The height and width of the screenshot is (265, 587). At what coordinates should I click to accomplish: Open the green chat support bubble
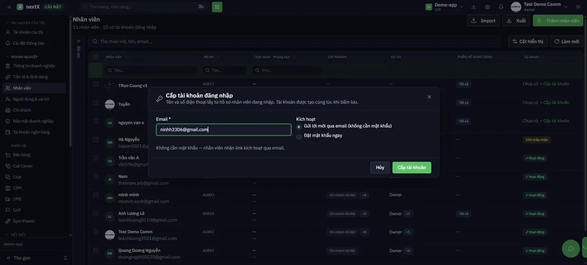(571, 249)
